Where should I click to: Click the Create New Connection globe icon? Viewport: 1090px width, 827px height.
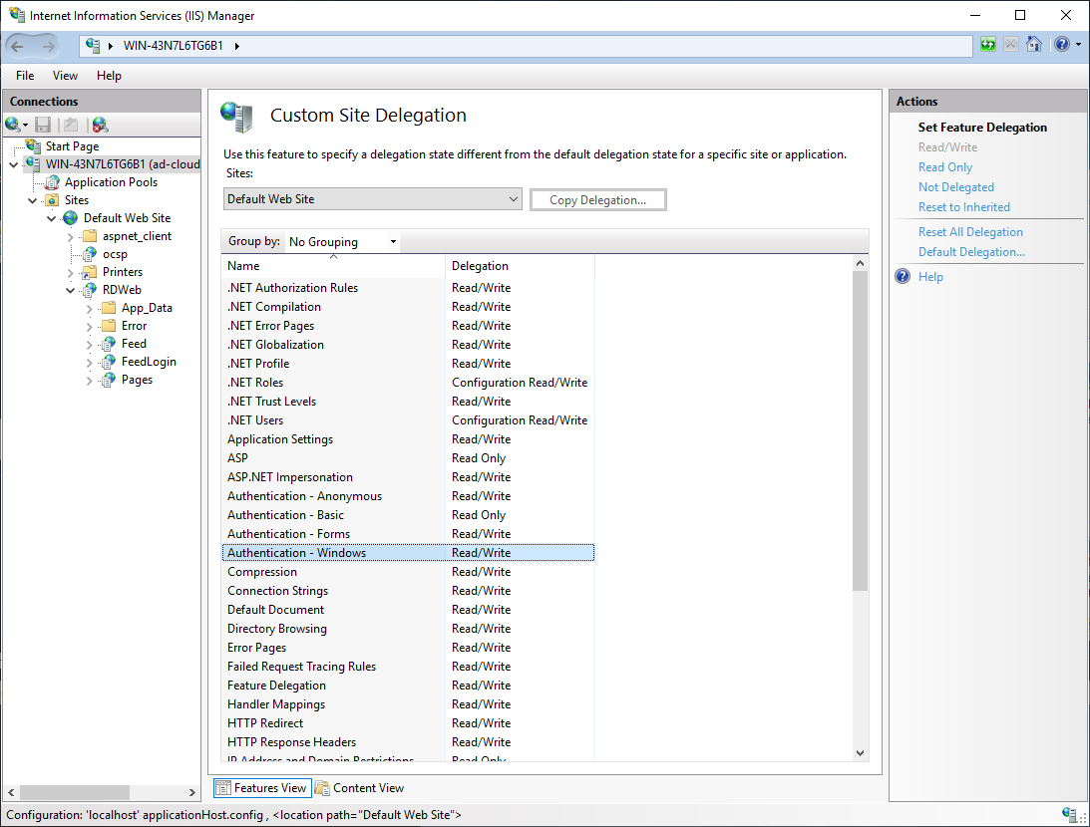coord(13,125)
